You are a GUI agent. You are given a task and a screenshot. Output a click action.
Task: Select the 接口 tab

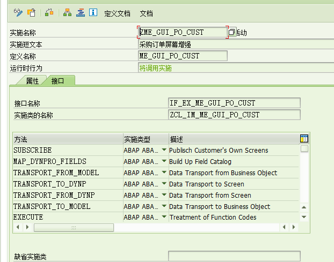click(58, 81)
